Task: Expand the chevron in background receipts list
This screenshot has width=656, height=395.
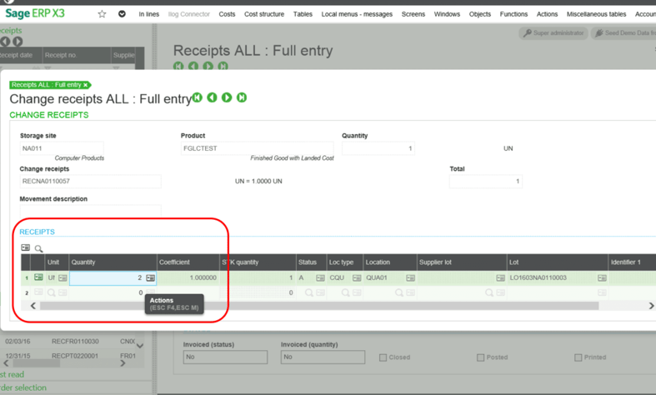Action: pos(140,346)
